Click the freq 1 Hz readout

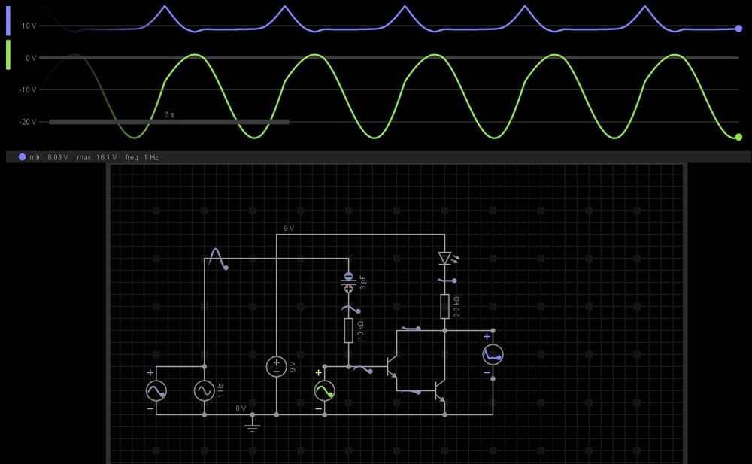pos(142,157)
